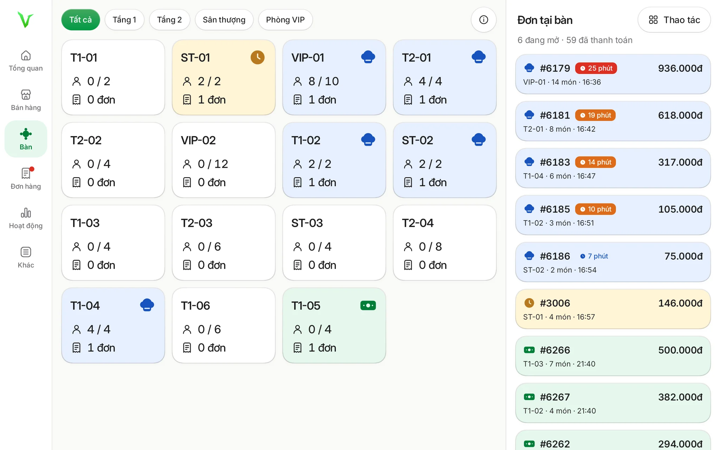Open Tổng quan in the sidebar

point(26,60)
